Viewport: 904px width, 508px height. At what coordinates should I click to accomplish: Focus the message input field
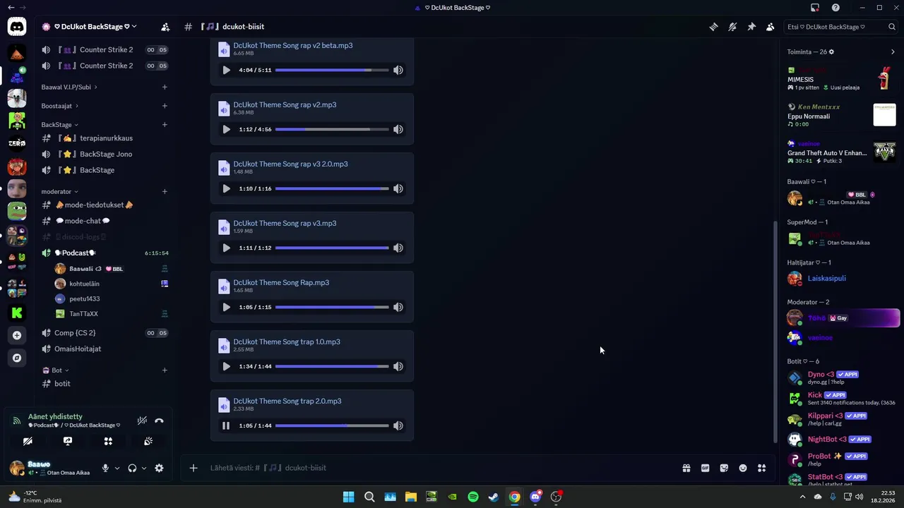pyautogui.click(x=441, y=468)
